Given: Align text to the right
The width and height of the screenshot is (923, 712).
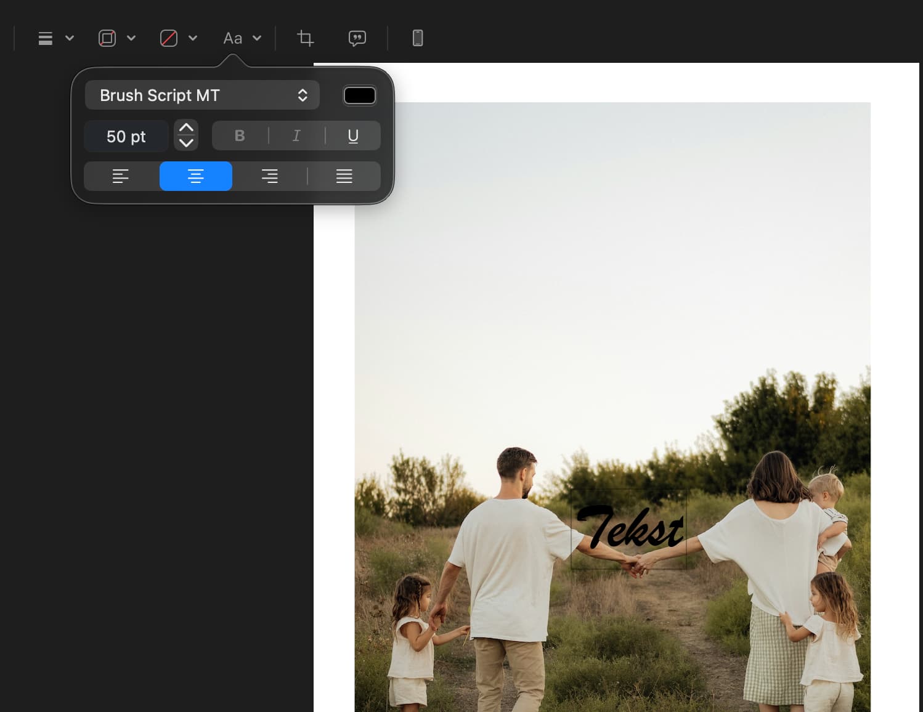Looking at the screenshot, I should coord(270,176).
